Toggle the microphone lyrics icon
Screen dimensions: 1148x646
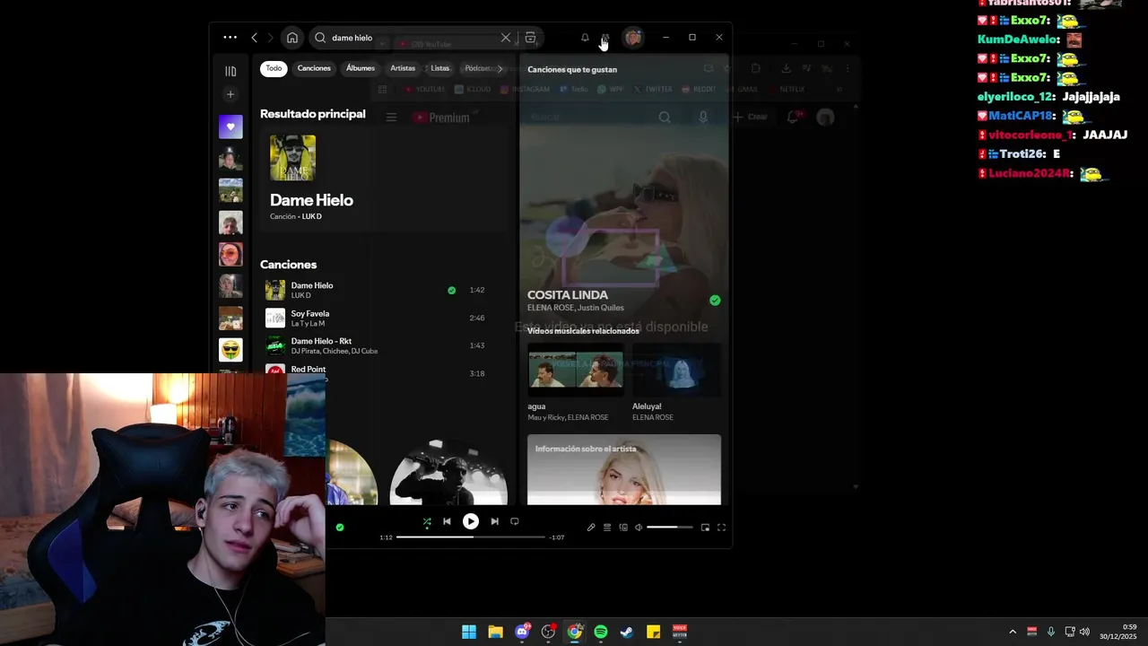pyautogui.click(x=591, y=528)
